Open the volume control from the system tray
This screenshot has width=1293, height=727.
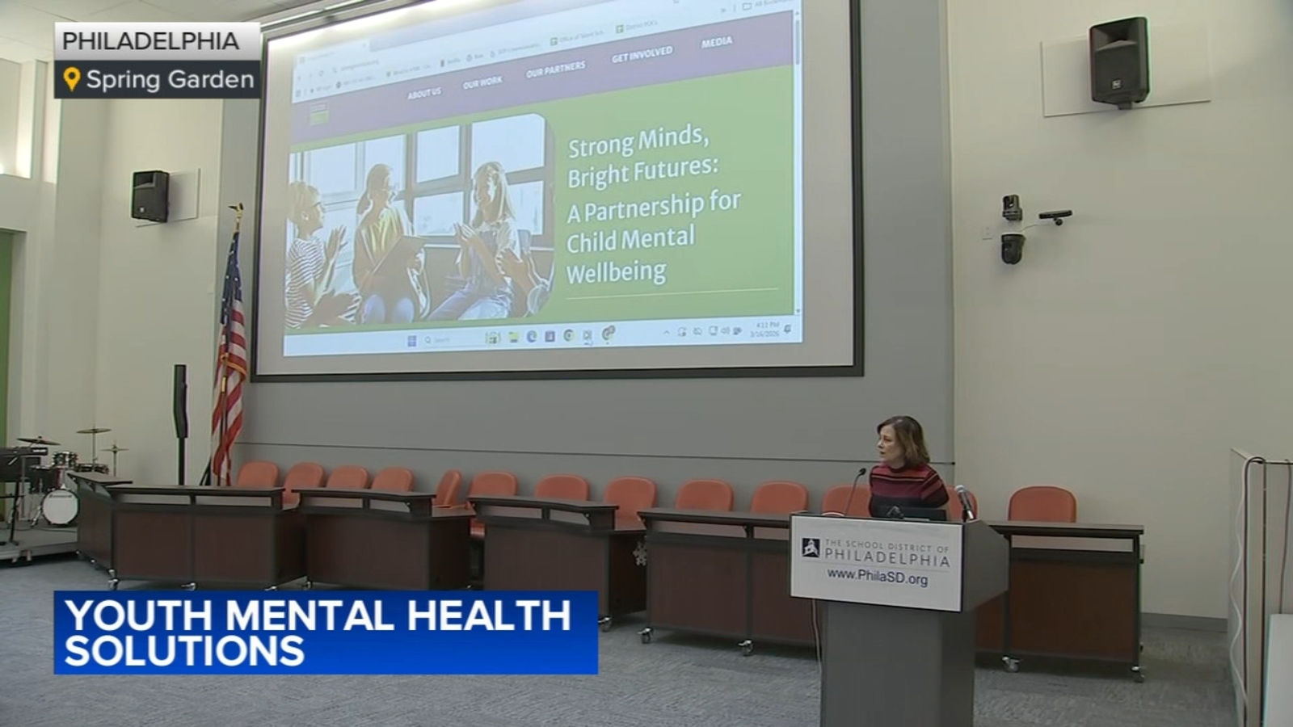tap(723, 331)
